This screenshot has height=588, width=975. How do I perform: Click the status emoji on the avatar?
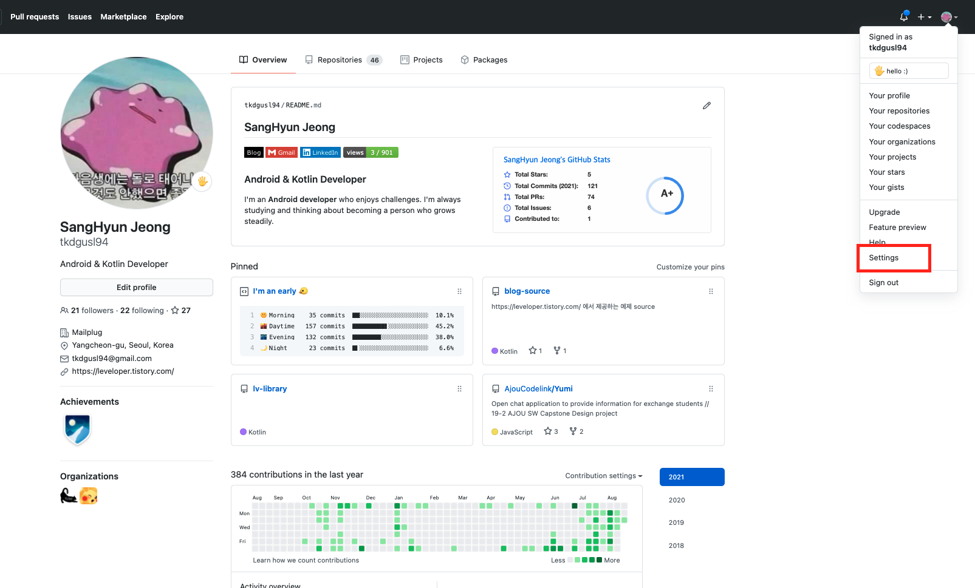[202, 181]
